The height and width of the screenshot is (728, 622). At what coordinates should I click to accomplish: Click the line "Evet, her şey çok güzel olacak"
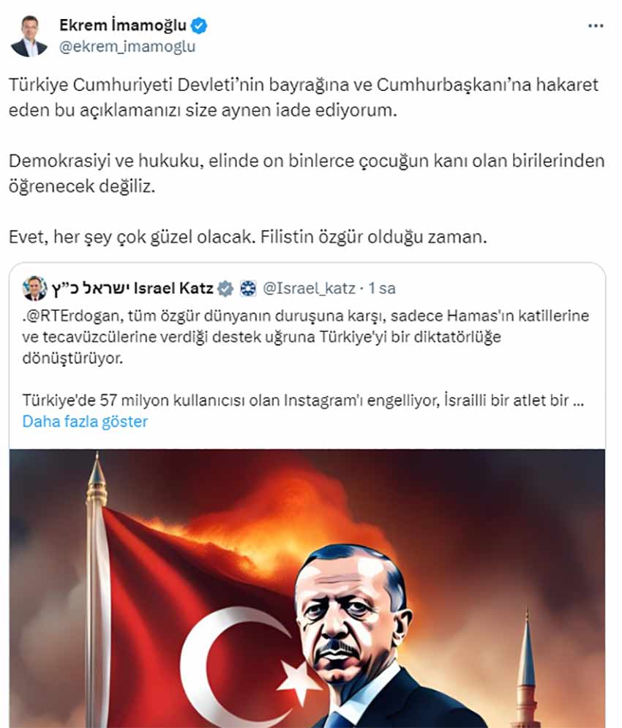[x=247, y=237]
